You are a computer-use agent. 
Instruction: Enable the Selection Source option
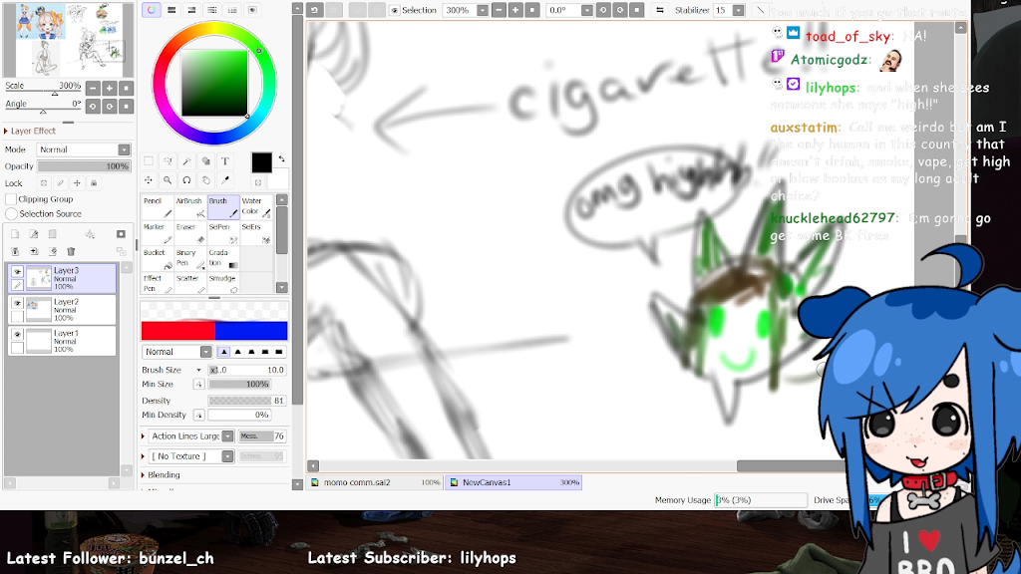11,213
